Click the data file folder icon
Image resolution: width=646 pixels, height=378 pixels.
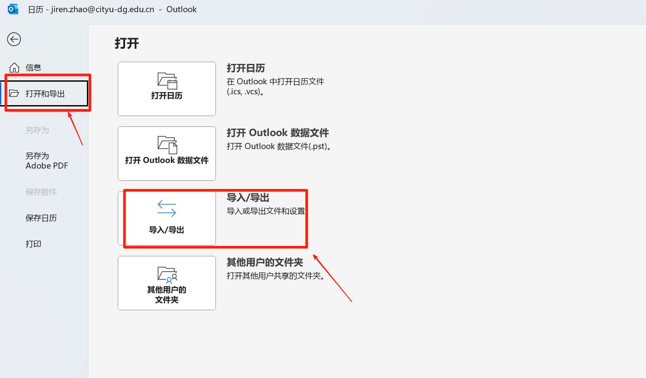pos(167,145)
